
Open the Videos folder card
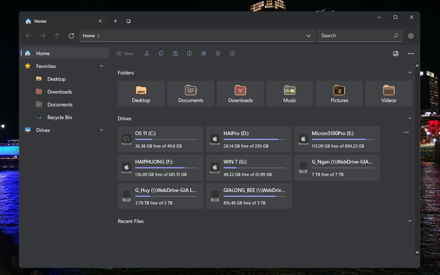pos(389,93)
